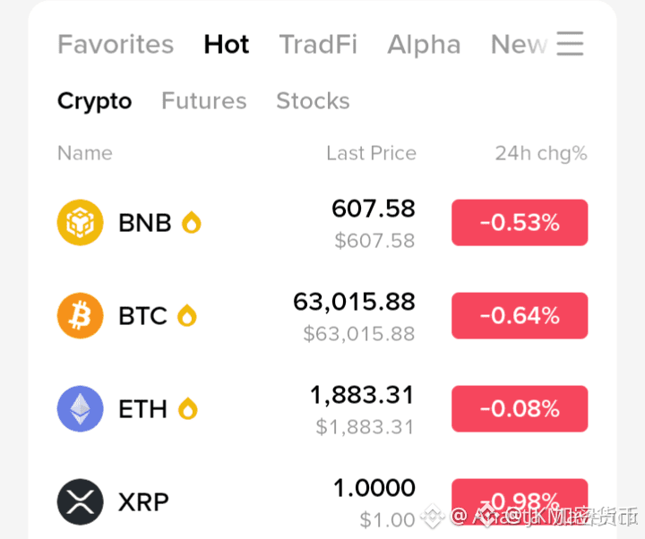Sort list by Name column
645x539 pixels.
[x=85, y=153]
